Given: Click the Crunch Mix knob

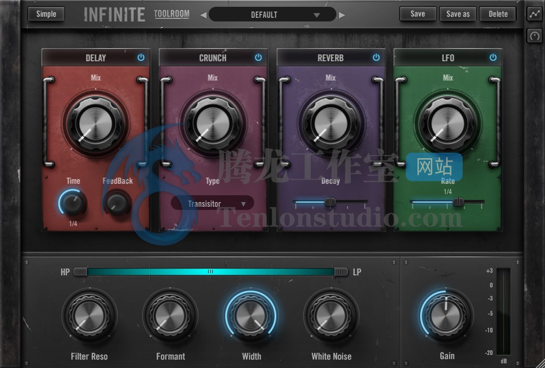Looking at the screenshot, I should 213,124.
